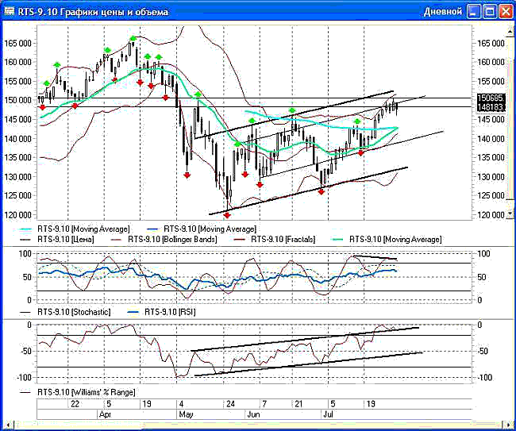Select the RTS-9.10 [Bollinger Bands] legend entry
The width and height of the screenshot is (516, 431).
(164, 239)
